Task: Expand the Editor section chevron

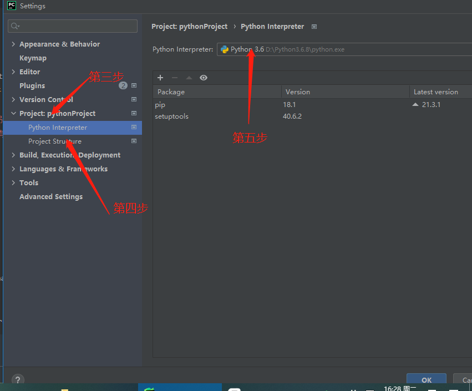Action: (x=13, y=72)
